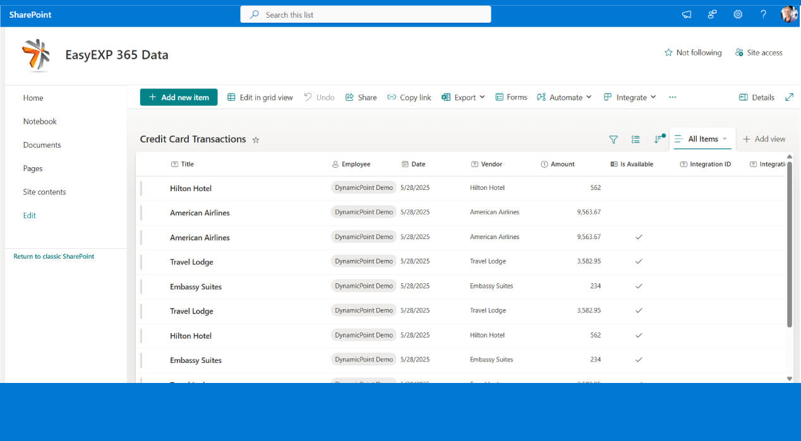Click the scroll up arrow of the list
Image resolution: width=801 pixels, height=441 pixels.
[790, 156]
